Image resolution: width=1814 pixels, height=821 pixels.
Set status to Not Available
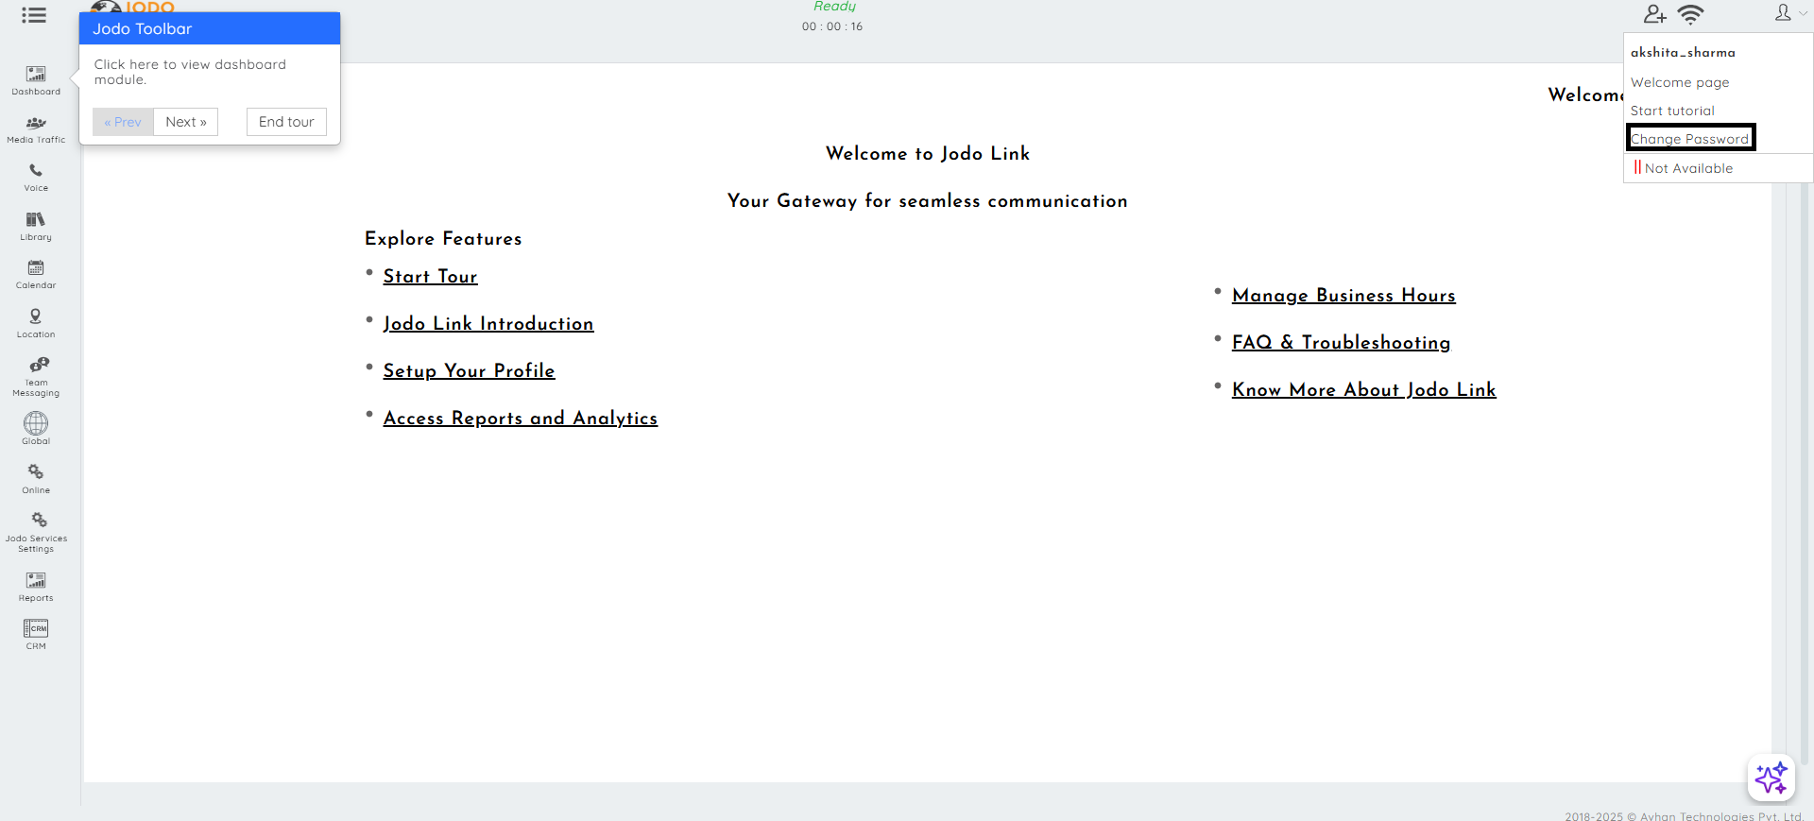pyautogui.click(x=1684, y=168)
